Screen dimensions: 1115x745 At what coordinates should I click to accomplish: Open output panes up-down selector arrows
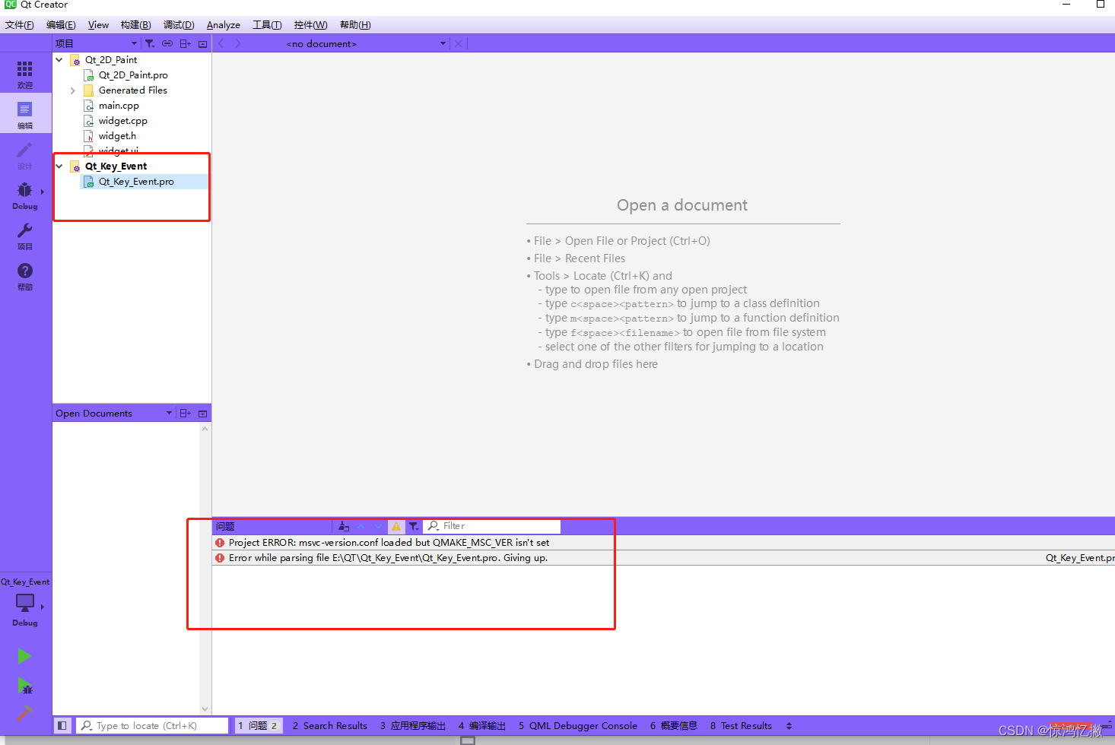pyautogui.click(x=789, y=726)
